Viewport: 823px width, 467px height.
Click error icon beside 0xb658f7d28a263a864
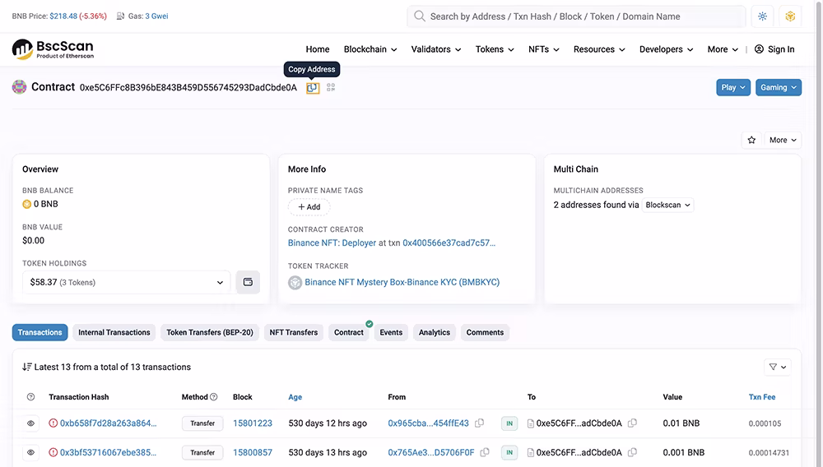[53, 423]
